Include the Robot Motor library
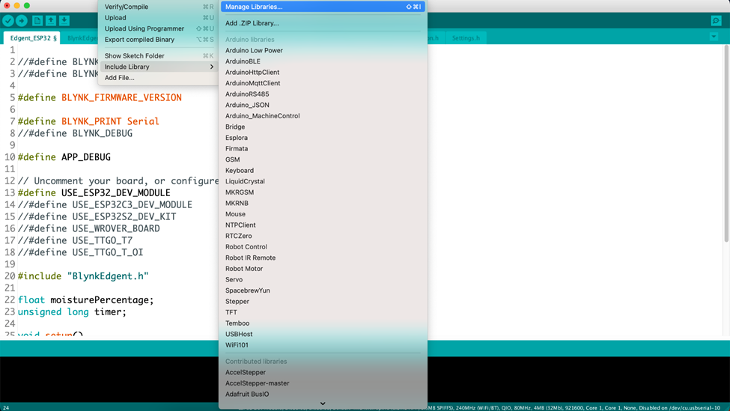Image resolution: width=730 pixels, height=411 pixels. click(x=323, y=269)
